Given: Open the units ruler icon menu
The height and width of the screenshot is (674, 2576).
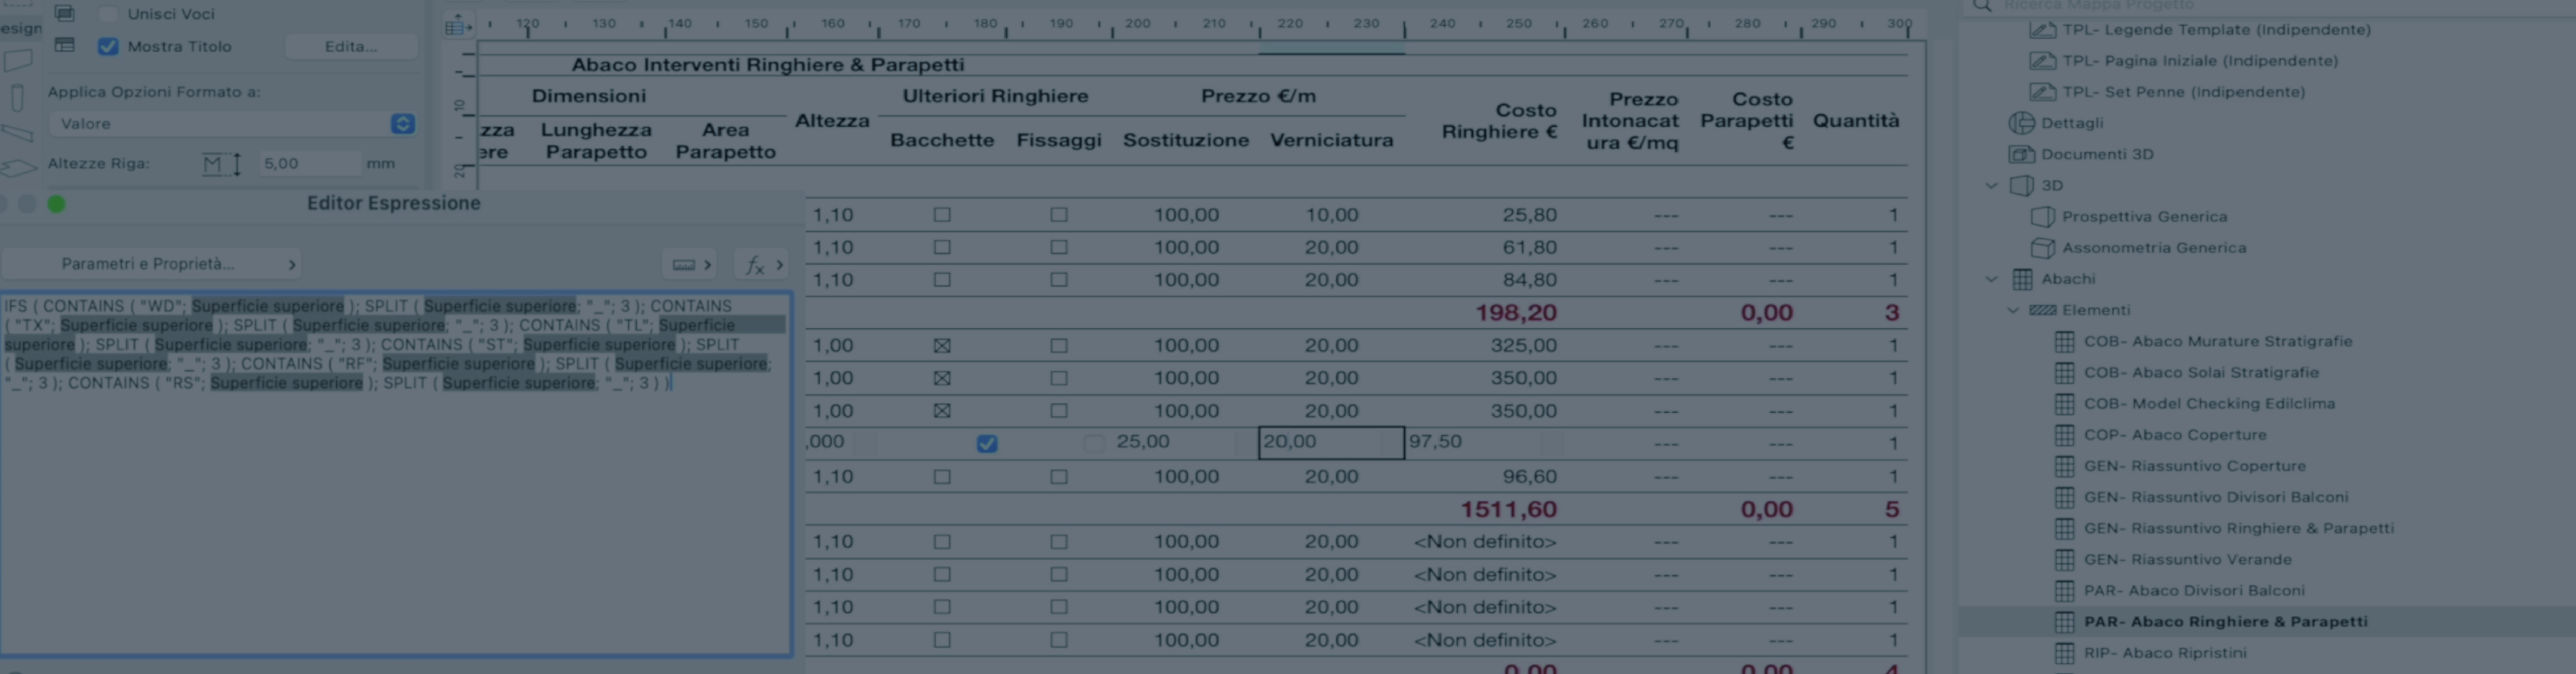Looking at the screenshot, I should [690, 265].
